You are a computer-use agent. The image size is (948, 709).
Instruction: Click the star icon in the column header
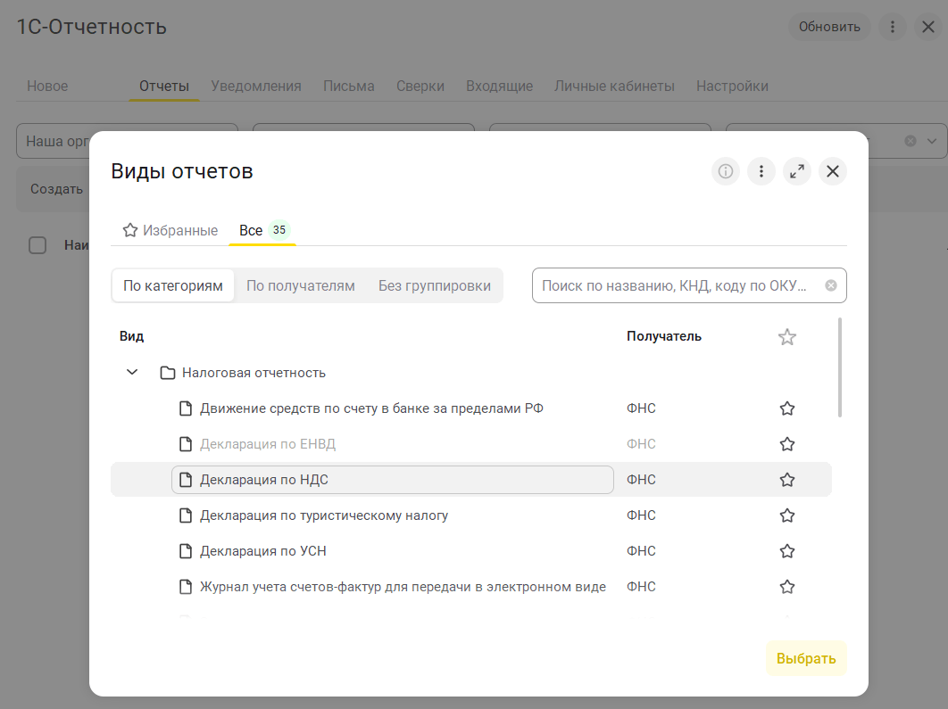[x=787, y=337]
